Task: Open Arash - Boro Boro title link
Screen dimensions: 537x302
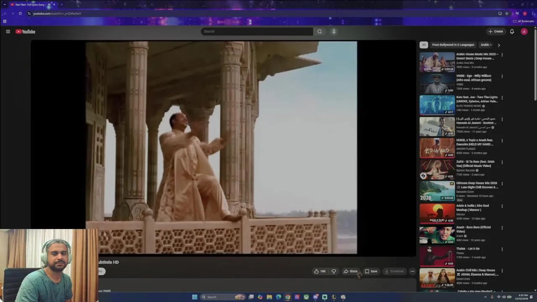Action: 473,229
